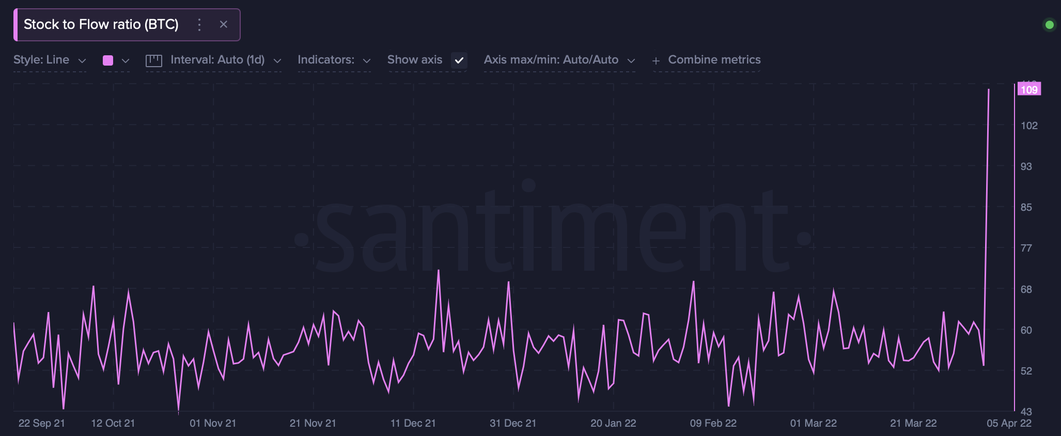Click the chart spike peak near 05 Apr 22

pyautogui.click(x=989, y=90)
